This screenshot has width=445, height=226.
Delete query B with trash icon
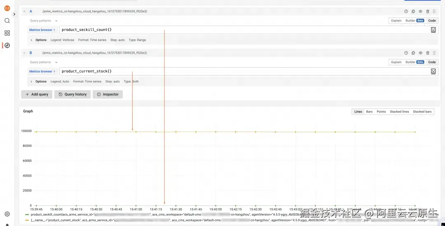[428, 53]
